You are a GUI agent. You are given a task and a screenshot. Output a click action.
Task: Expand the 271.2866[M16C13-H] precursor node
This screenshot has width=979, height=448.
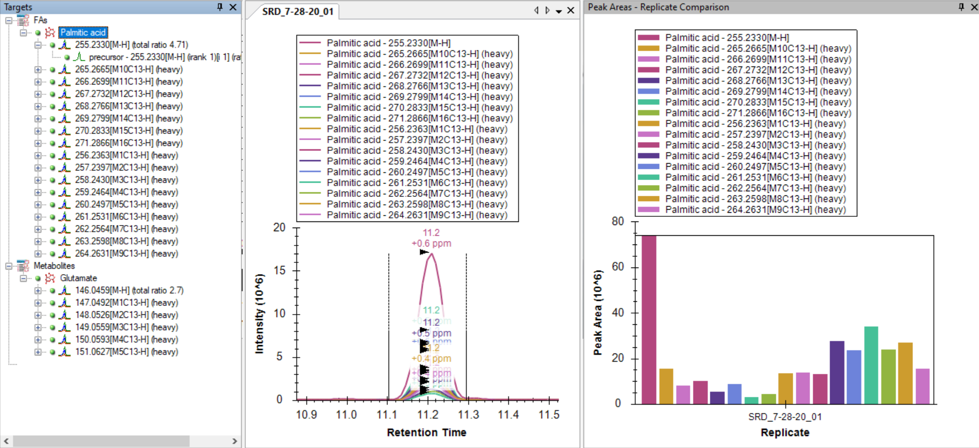coord(38,143)
